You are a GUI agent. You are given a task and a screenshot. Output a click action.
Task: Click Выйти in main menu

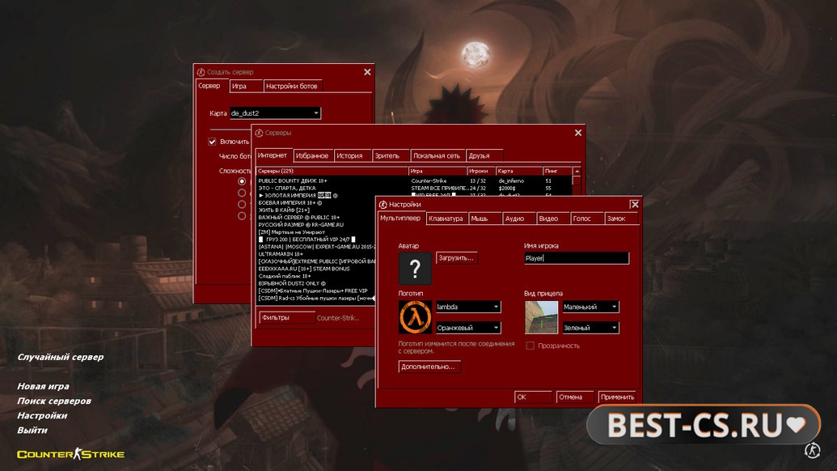tap(32, 430)
